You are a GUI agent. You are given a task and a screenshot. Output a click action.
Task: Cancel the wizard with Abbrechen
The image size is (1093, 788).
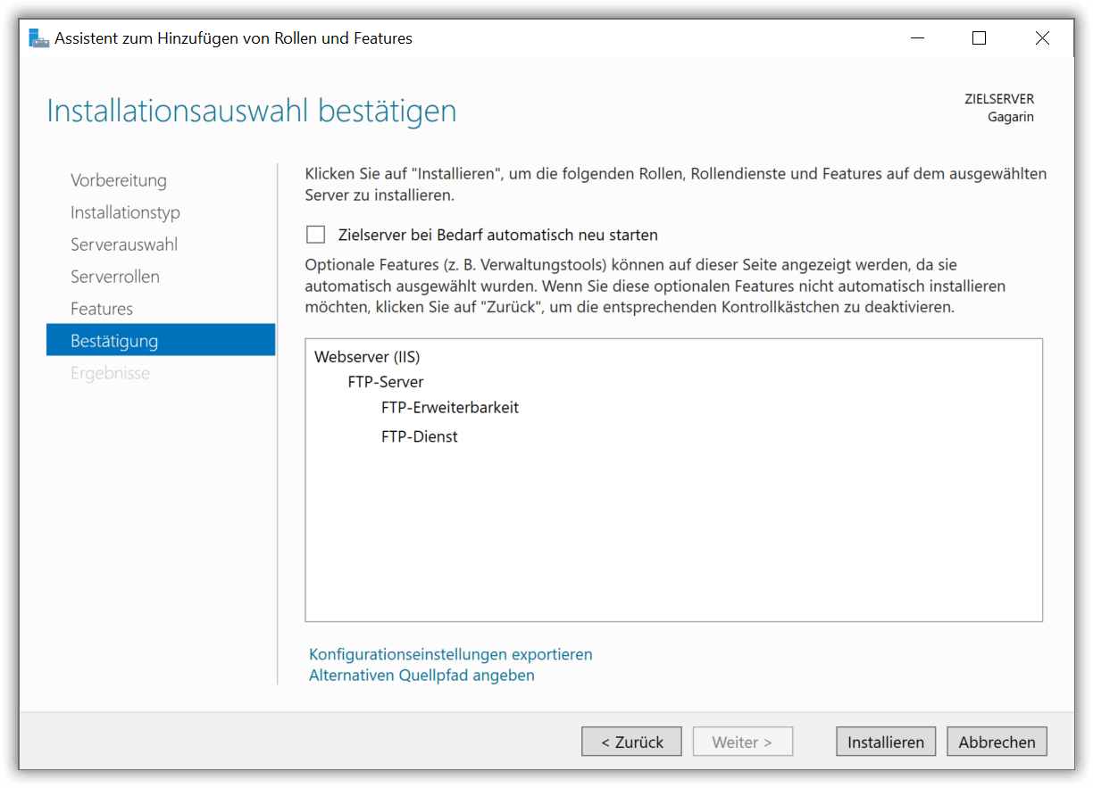tap(997, 742)
